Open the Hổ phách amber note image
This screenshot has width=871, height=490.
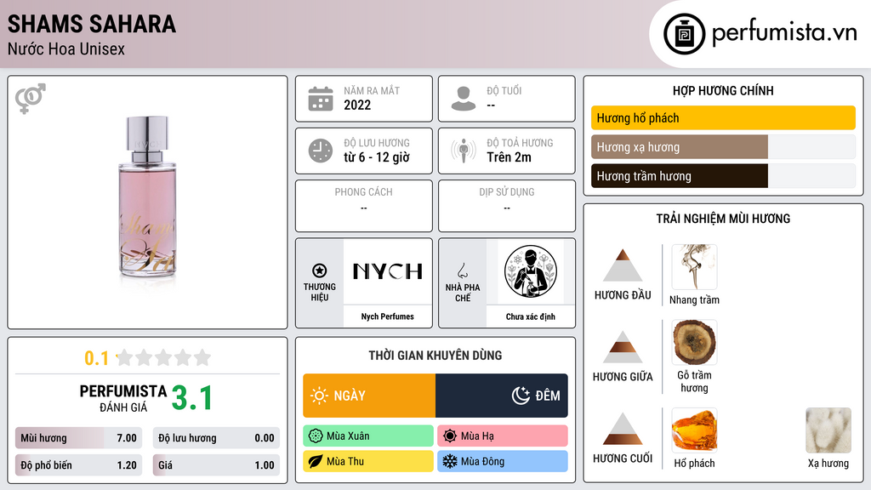(694, 430)
